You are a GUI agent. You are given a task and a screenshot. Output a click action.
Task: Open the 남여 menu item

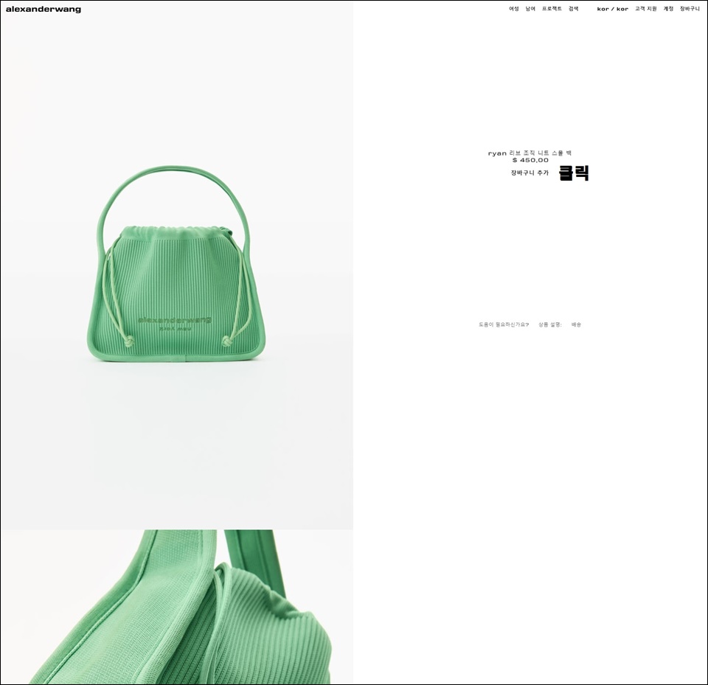click(x=530, y=9)
